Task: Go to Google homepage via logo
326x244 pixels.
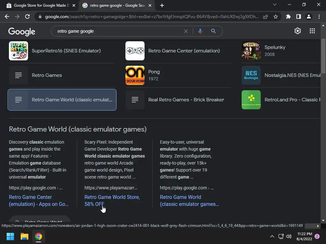Action: coord(22,31)
